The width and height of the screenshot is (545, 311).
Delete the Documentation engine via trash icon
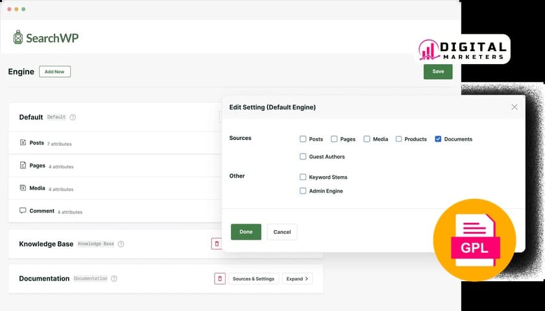click(220, 279)
